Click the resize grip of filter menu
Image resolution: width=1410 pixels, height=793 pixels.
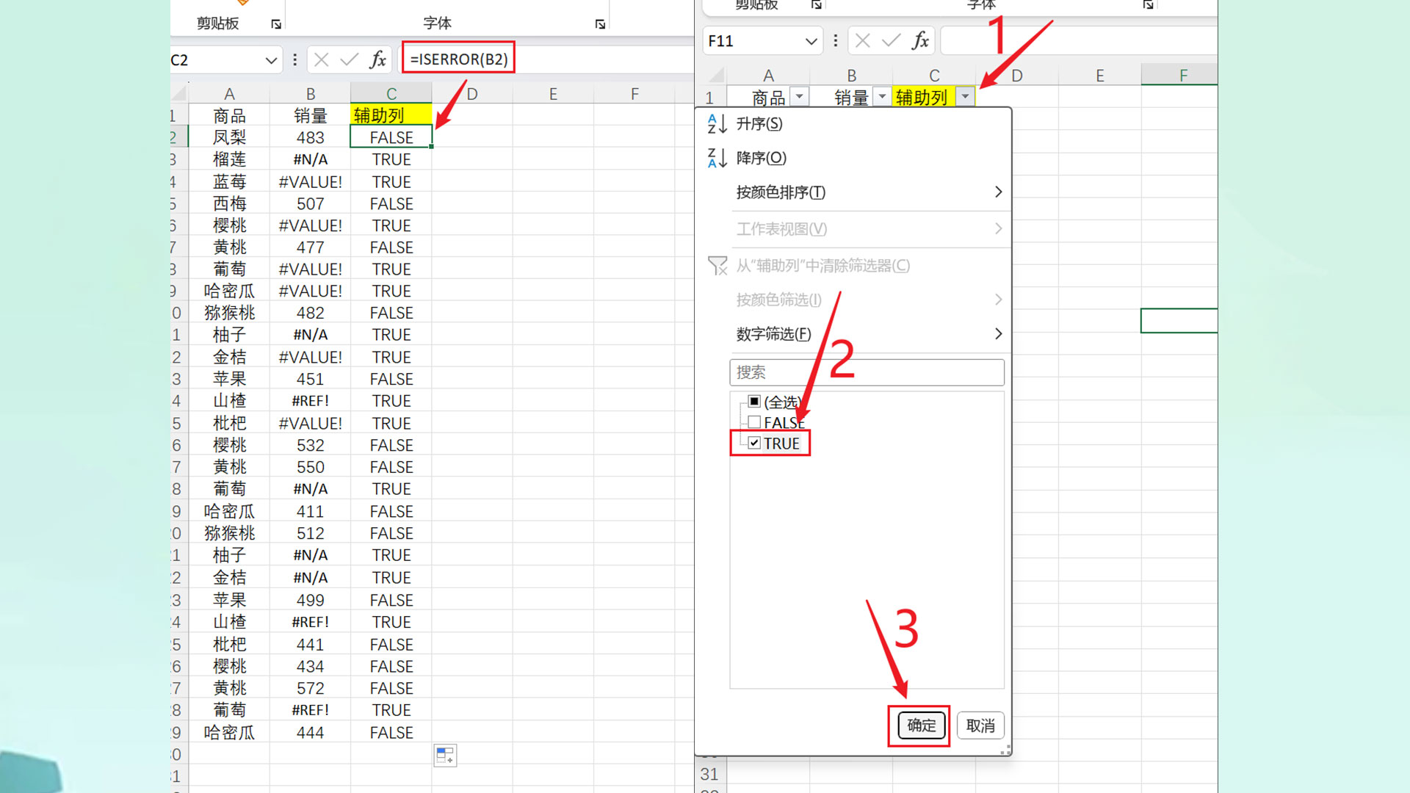pos(1005,750)
